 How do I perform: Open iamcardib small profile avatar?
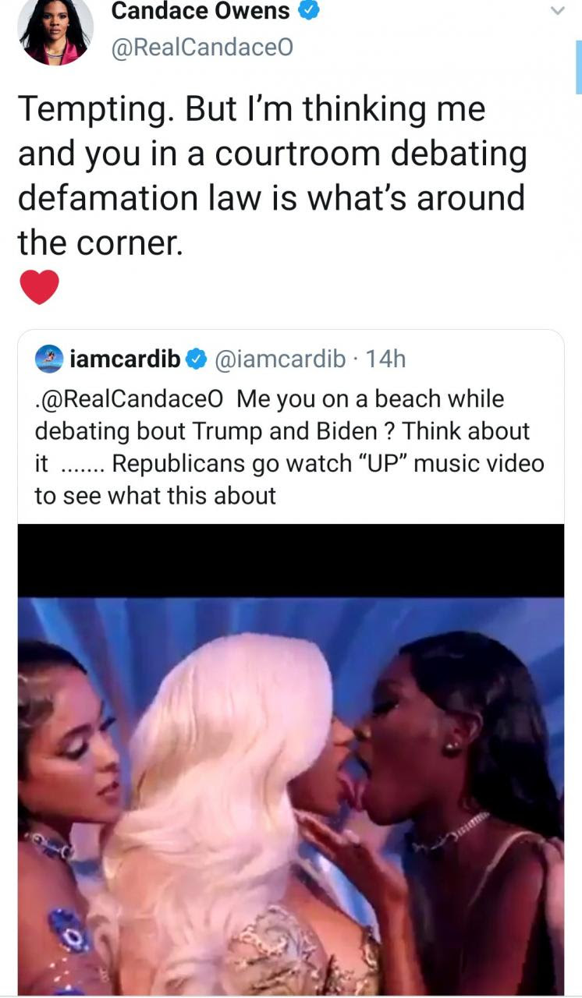[x=49, y=359]
